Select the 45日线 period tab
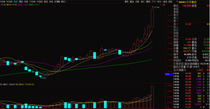210x109 pixels. 39,2
